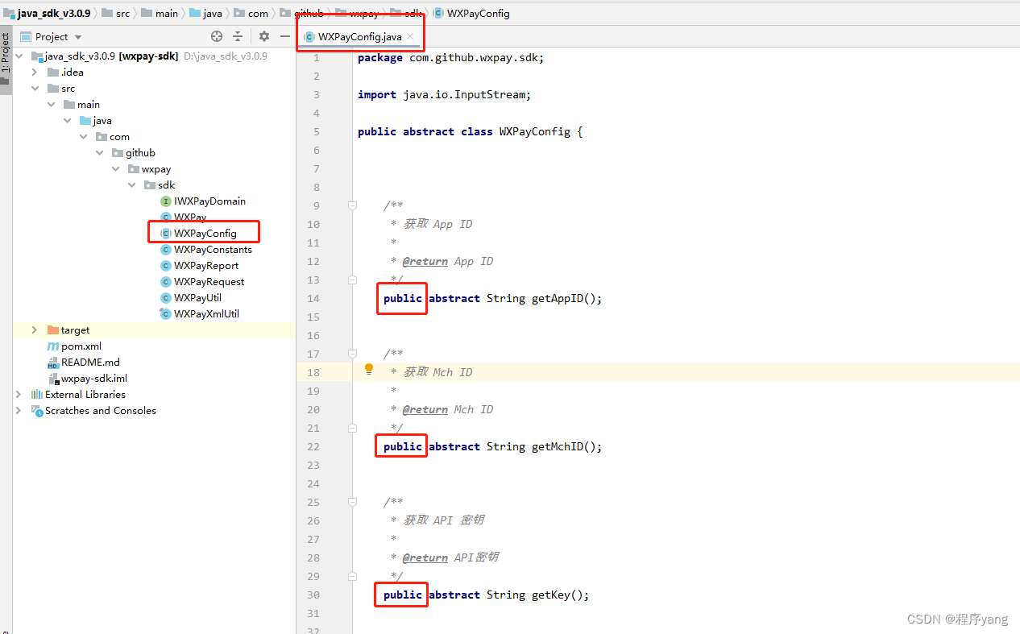Fold the Mch ID javadoc at line 17

352,354
